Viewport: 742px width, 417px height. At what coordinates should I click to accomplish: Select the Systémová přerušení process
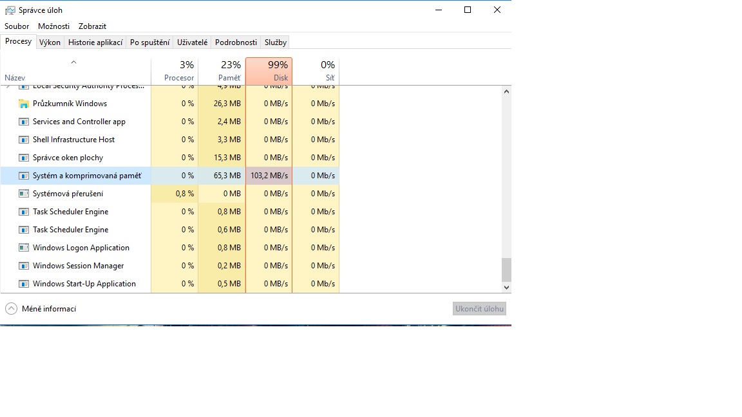coord(170,193)
